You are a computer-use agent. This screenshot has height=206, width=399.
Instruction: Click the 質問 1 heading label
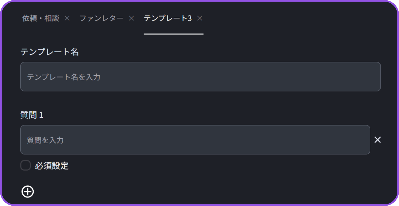click(32, 115)
